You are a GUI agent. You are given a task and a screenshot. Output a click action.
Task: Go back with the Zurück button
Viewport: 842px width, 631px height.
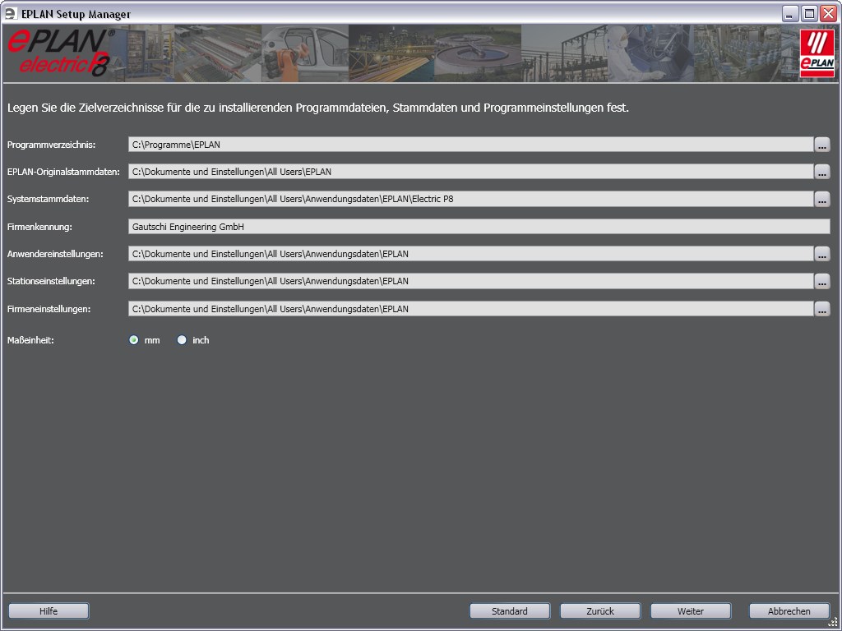(x=599, y=610)
